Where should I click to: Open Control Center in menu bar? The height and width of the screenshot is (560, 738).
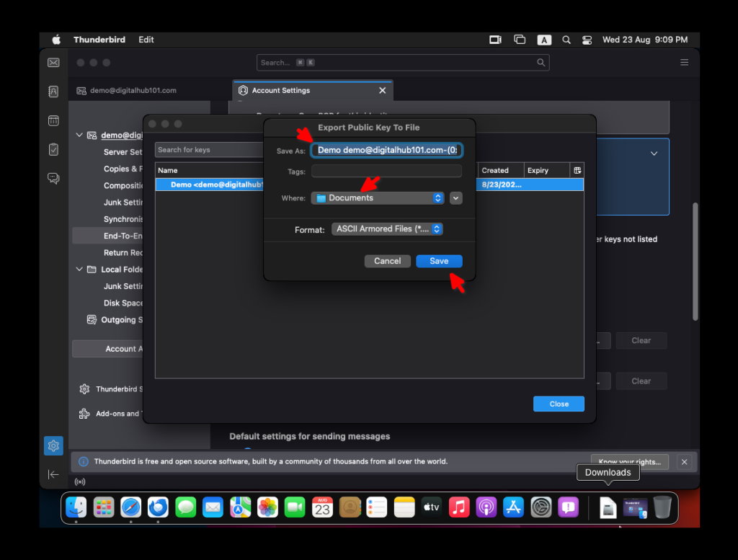(587, 40)
